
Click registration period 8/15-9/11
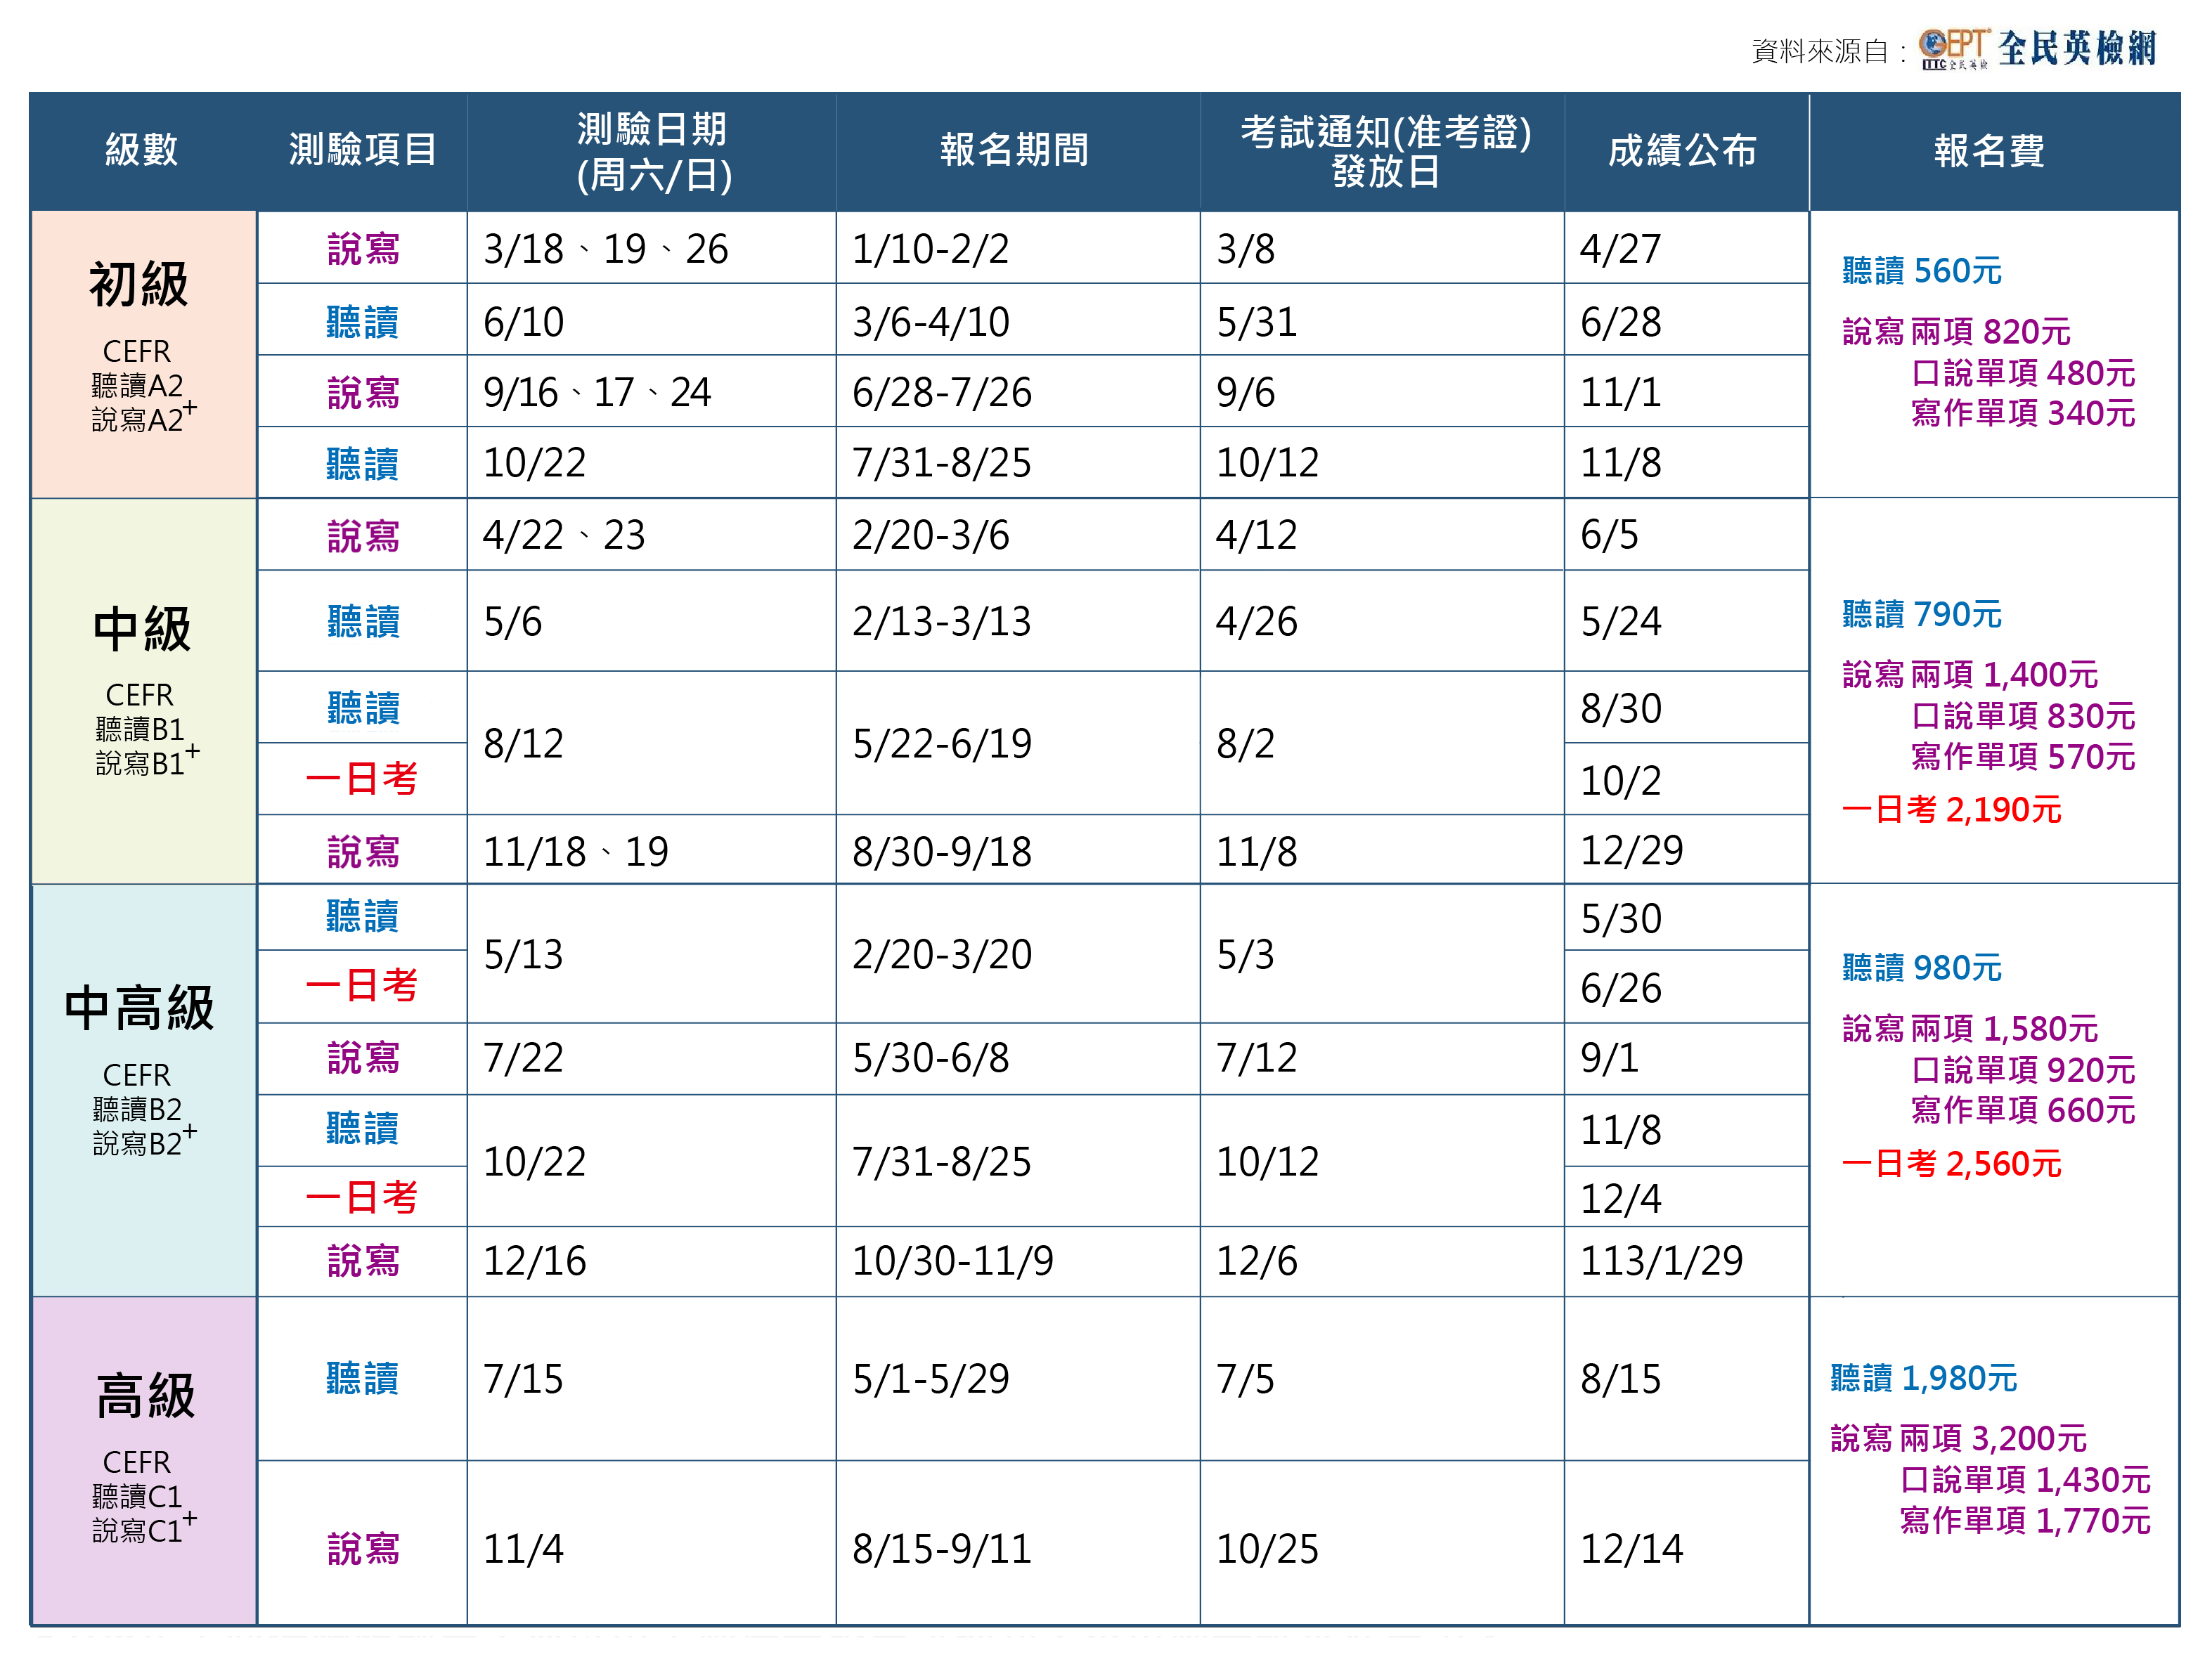click(x=941, y=1549)
